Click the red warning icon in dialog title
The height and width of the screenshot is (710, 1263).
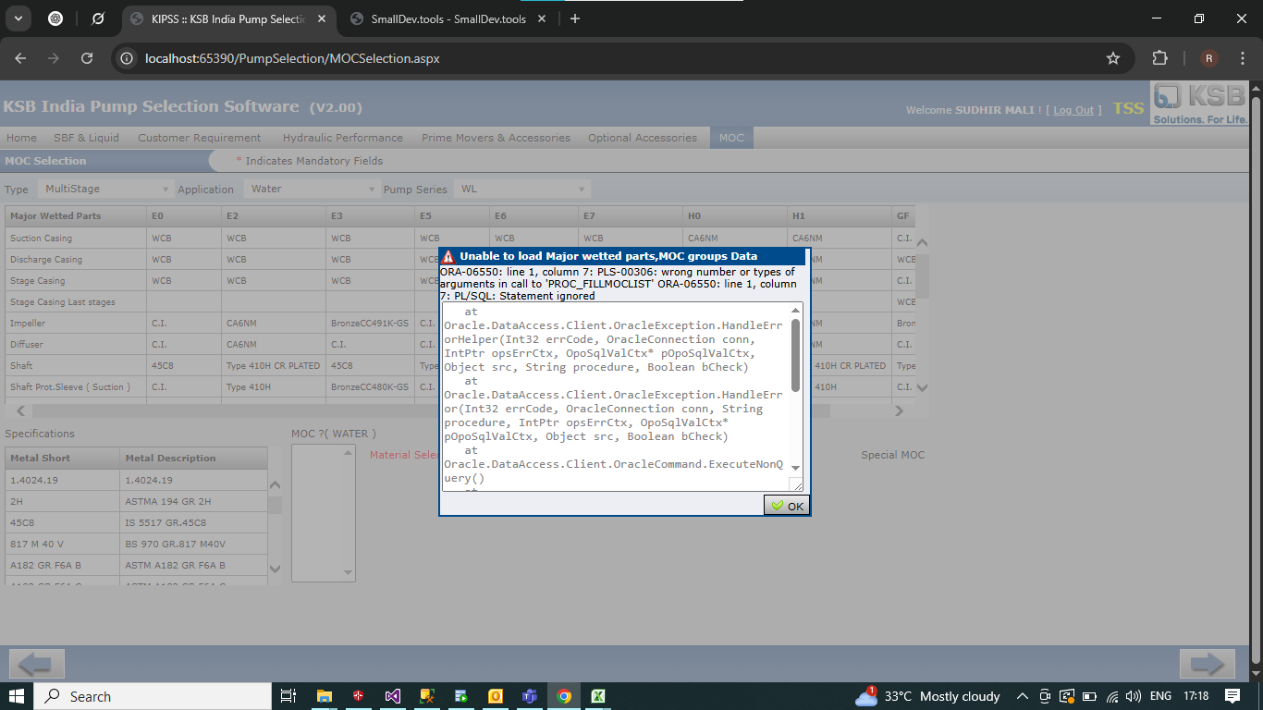(448, 257)
